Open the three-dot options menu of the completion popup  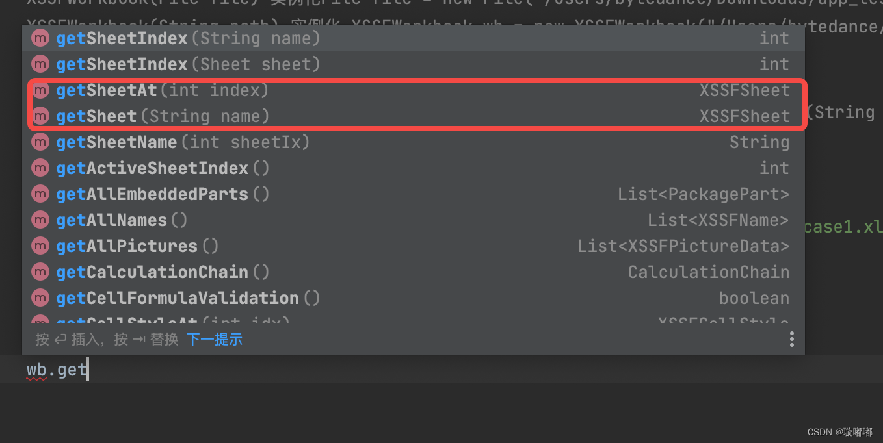791,338
